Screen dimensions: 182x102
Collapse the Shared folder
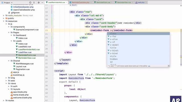[9, 61]
